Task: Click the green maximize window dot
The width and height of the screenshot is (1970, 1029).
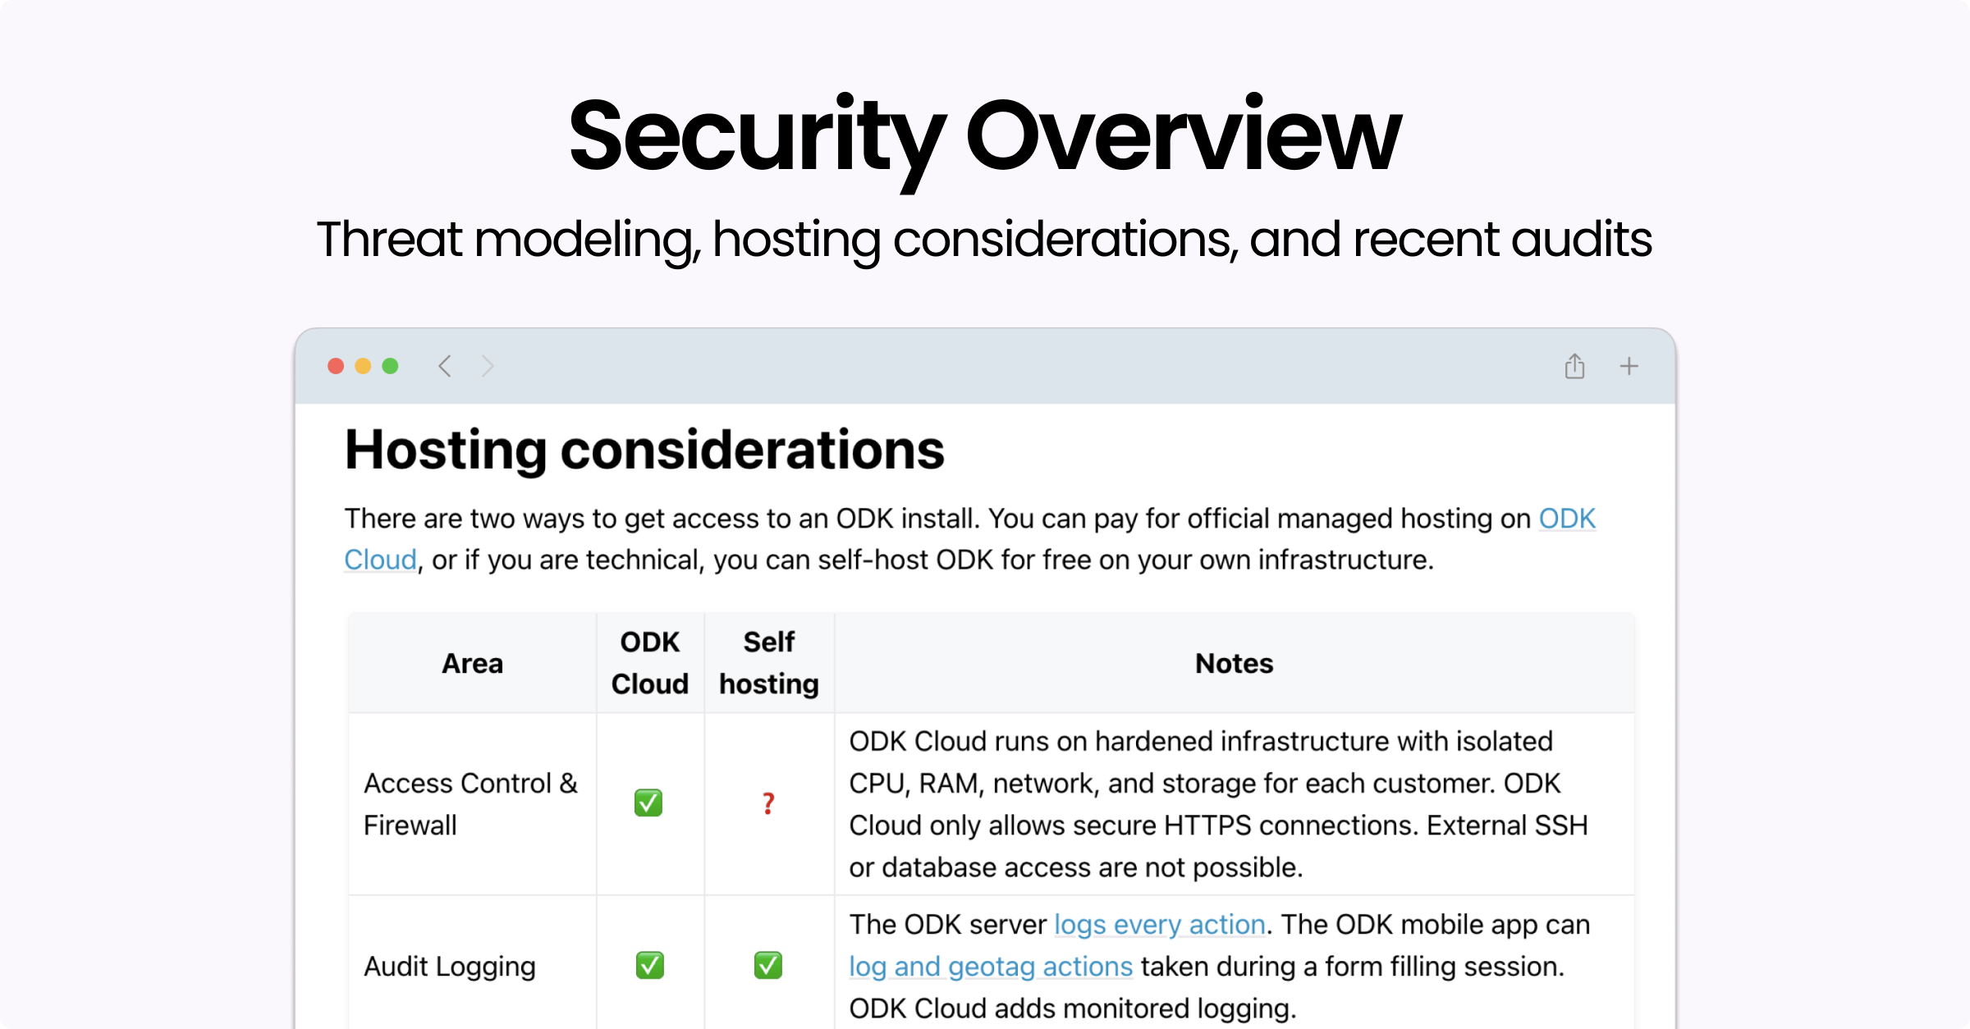Action: click(391, 366)
